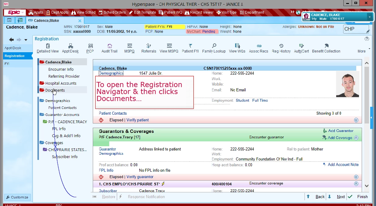The width and height of the screenshot is (376, 206).
Task: Open Patient WQ in the top toolbar
Action: [170, 12]
